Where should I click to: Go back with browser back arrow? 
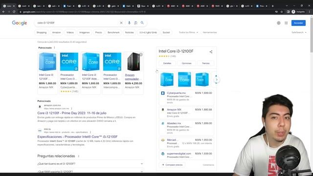pyautogui.click(x=3, y=12)
